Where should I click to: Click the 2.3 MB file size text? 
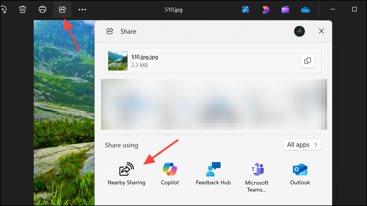pyautogui.click(x=140, y=65)
